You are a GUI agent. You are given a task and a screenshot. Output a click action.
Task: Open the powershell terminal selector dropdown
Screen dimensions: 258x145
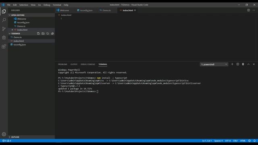[x=214, y=64]
